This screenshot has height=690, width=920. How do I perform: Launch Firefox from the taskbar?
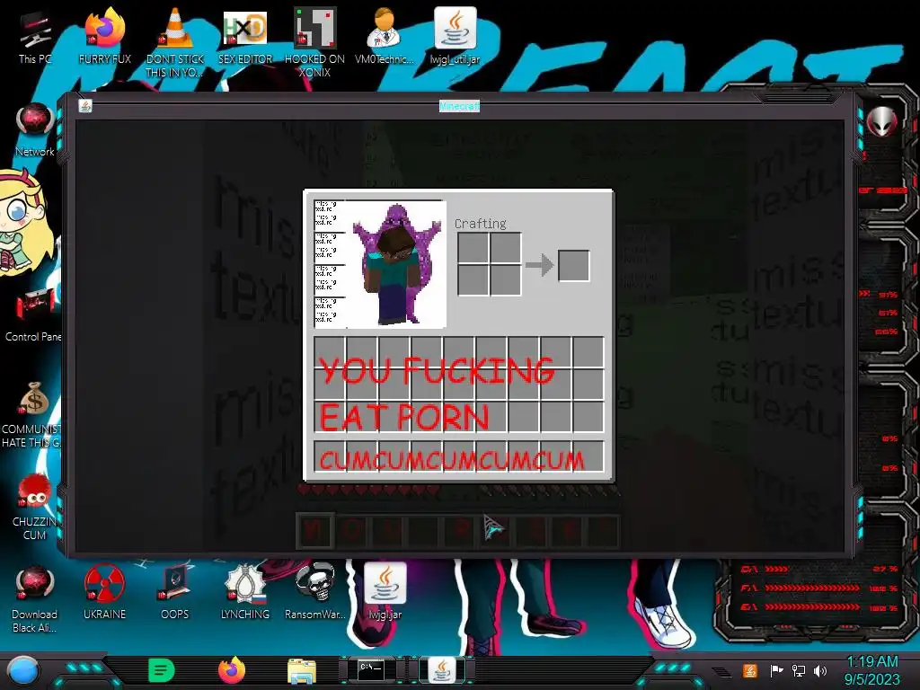(x=232, y=670)
